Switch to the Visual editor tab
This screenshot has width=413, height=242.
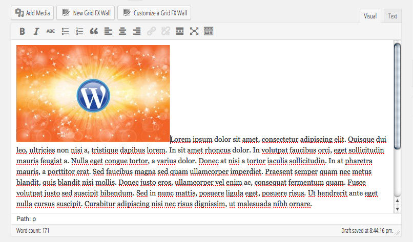pos(370,16)
